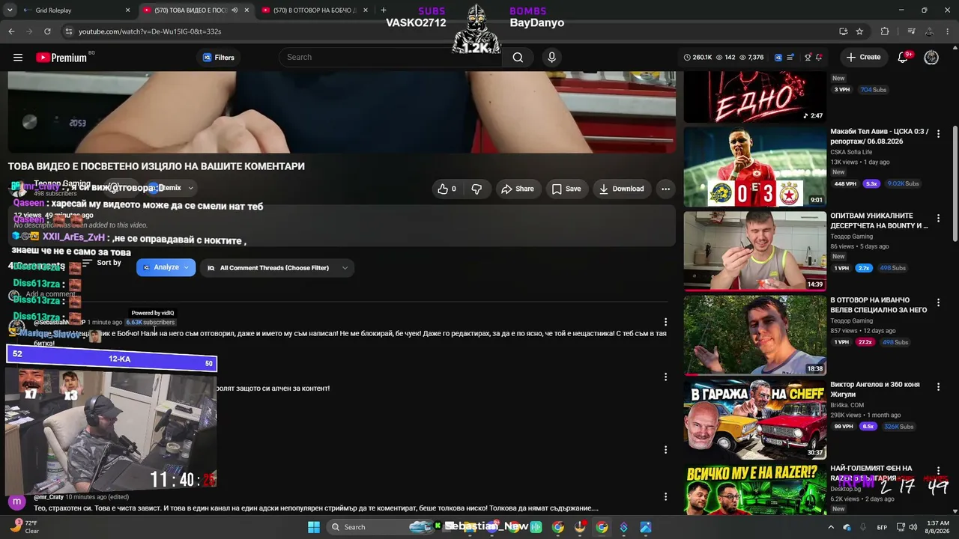Viewport: 959px width, 539px height.
Task: Like the video with thumbs up
Action: [447, 189]
